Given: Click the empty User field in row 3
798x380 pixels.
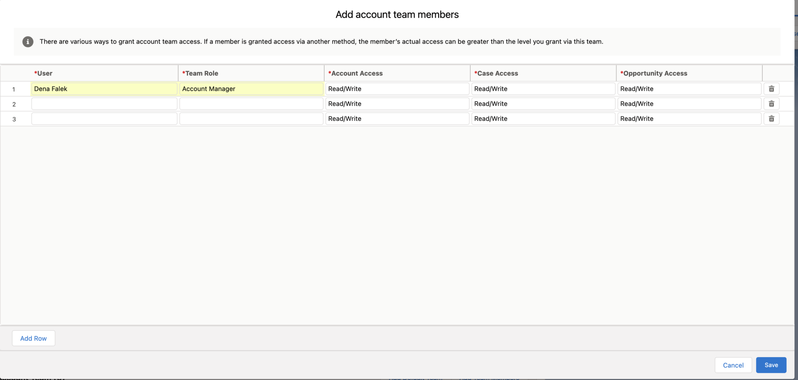Looking at the screenshot, I should tap(104, 119).
